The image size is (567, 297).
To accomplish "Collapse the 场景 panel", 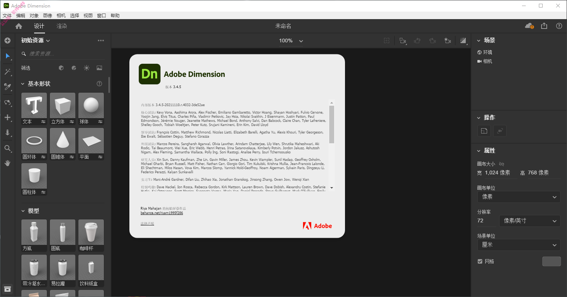I will click(479, 40).
